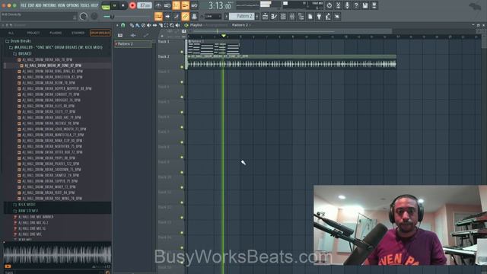Select the Playback speaker tool in Playlist

(177, 25)
